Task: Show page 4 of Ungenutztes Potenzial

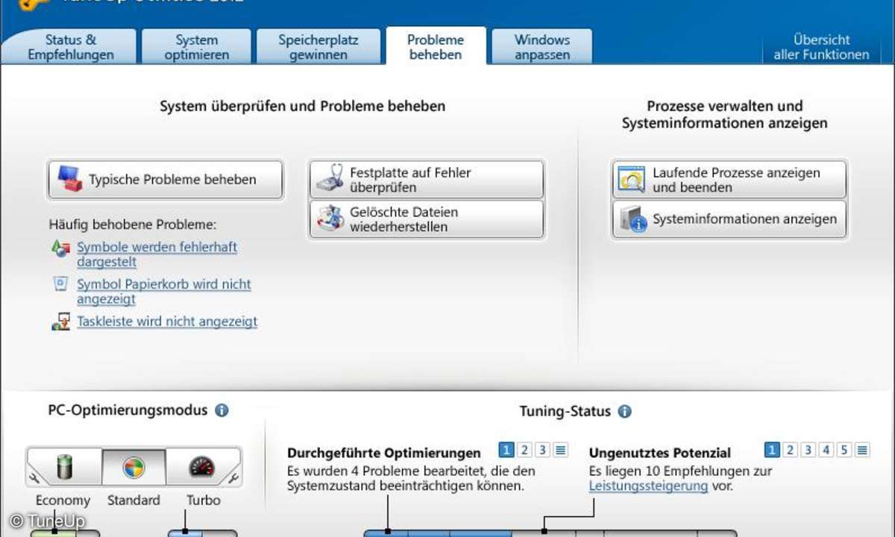Action: pyautogui.click(x=826, y=450)
